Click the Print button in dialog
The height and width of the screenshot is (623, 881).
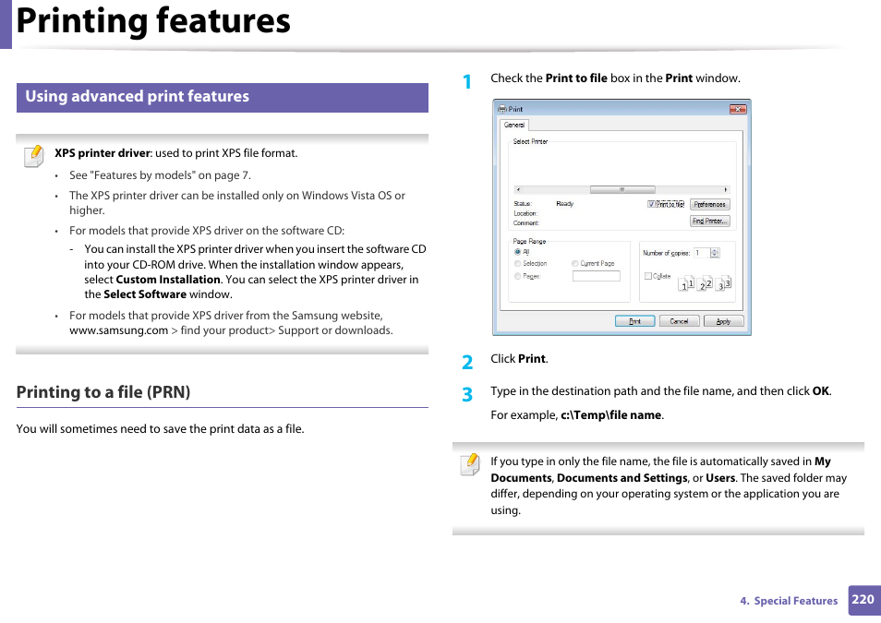pyautogui.click(x=635, y=321)
